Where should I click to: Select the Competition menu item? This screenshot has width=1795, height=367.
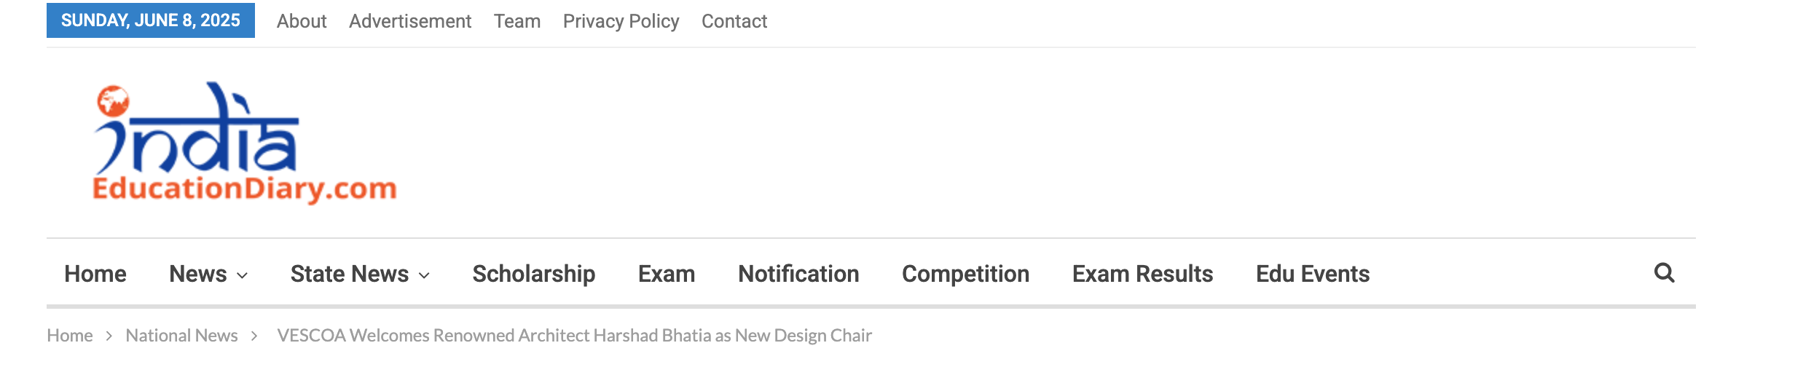(x=965, y=274)
